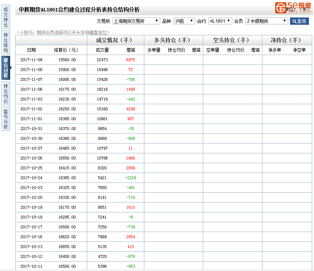Click the 净空单 column header

[299, 50]
